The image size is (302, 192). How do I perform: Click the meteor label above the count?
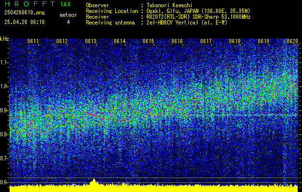pyautogui.click(x=68, y=15)
